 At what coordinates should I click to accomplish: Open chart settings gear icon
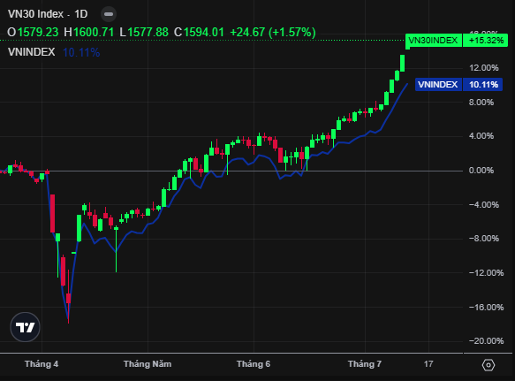coord(488,365)
